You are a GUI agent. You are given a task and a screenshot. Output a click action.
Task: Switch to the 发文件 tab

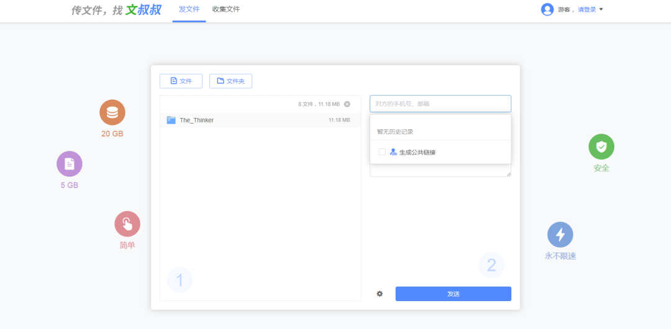coord(189,9)
